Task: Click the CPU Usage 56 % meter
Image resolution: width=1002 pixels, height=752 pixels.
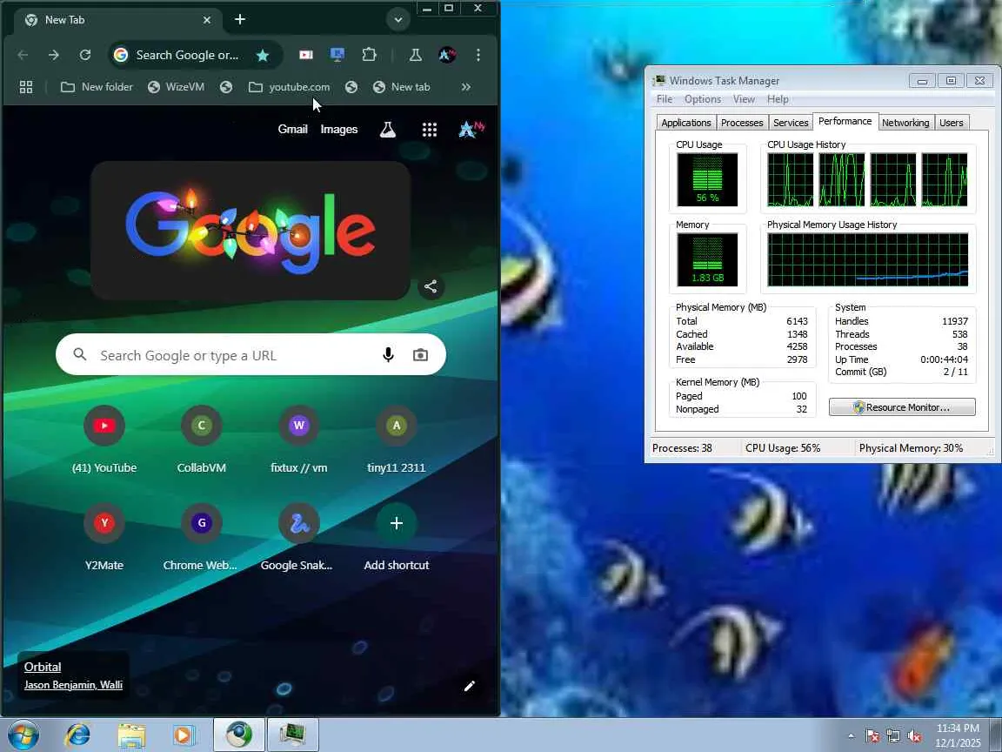Action: (x=707, y=179)
